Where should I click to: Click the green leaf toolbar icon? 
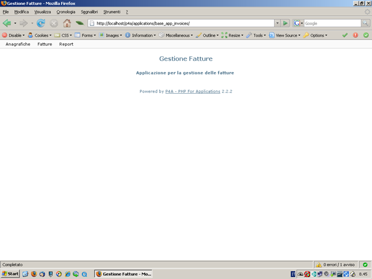pos(80,23)
